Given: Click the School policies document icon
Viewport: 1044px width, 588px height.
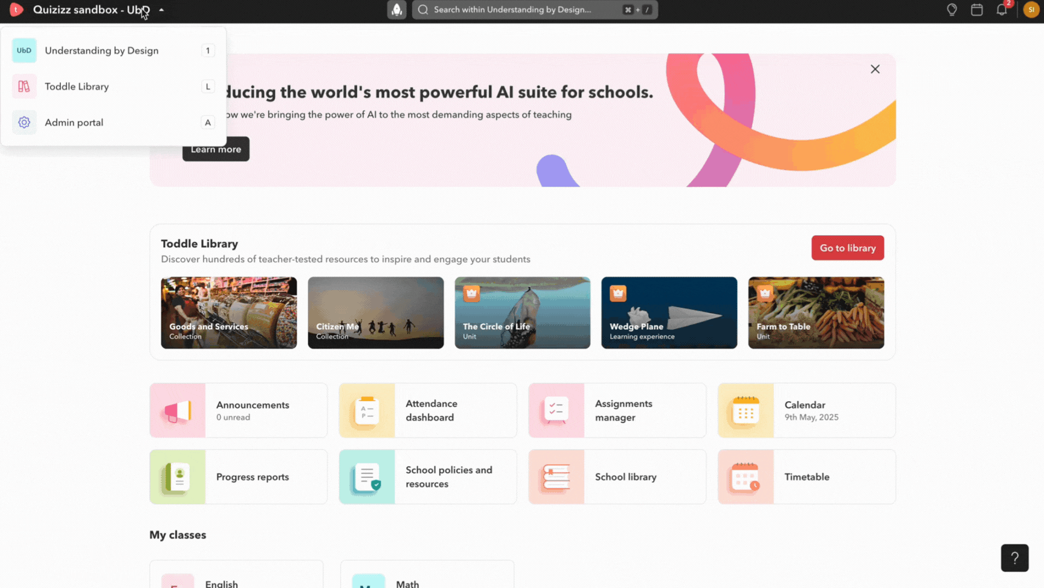Looking at the screenshot, I should pyautogui.click(x=367, y=477).
